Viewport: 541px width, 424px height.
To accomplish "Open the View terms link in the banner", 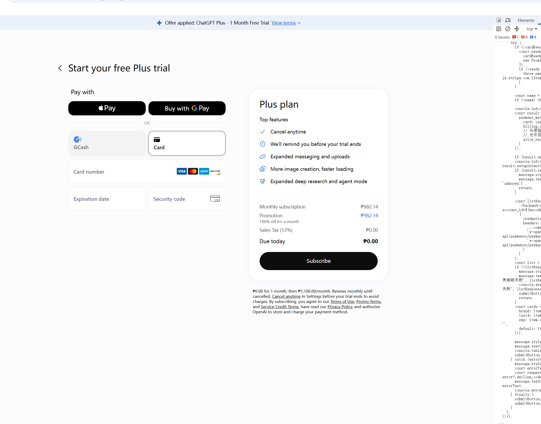I will point(283,23).
